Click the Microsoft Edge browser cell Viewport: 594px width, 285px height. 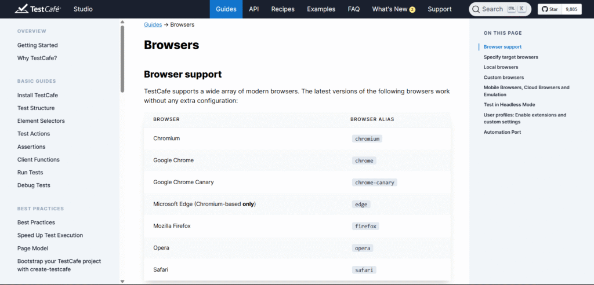click(x=205, y=204)
